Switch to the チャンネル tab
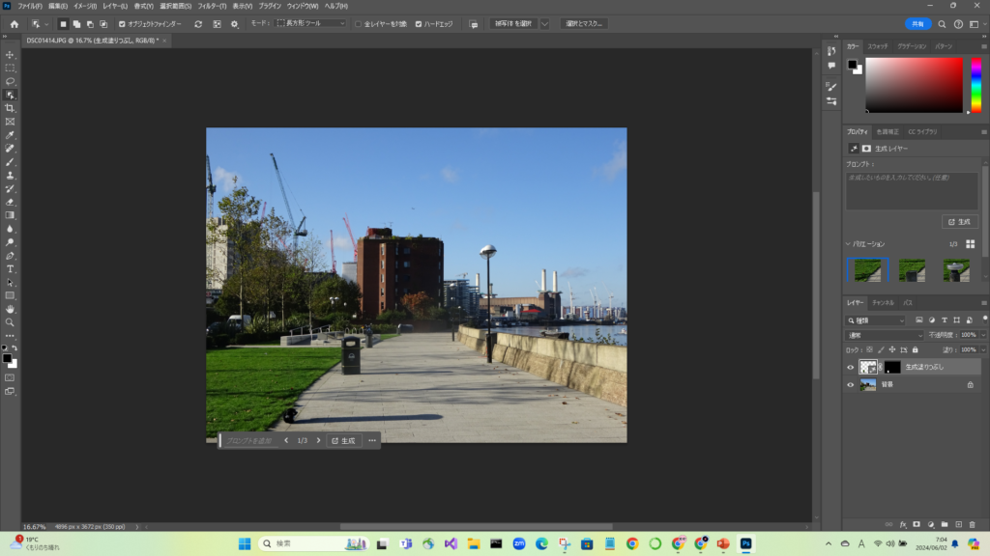Screen dimensions: 990x556 [x=883, y=302]
